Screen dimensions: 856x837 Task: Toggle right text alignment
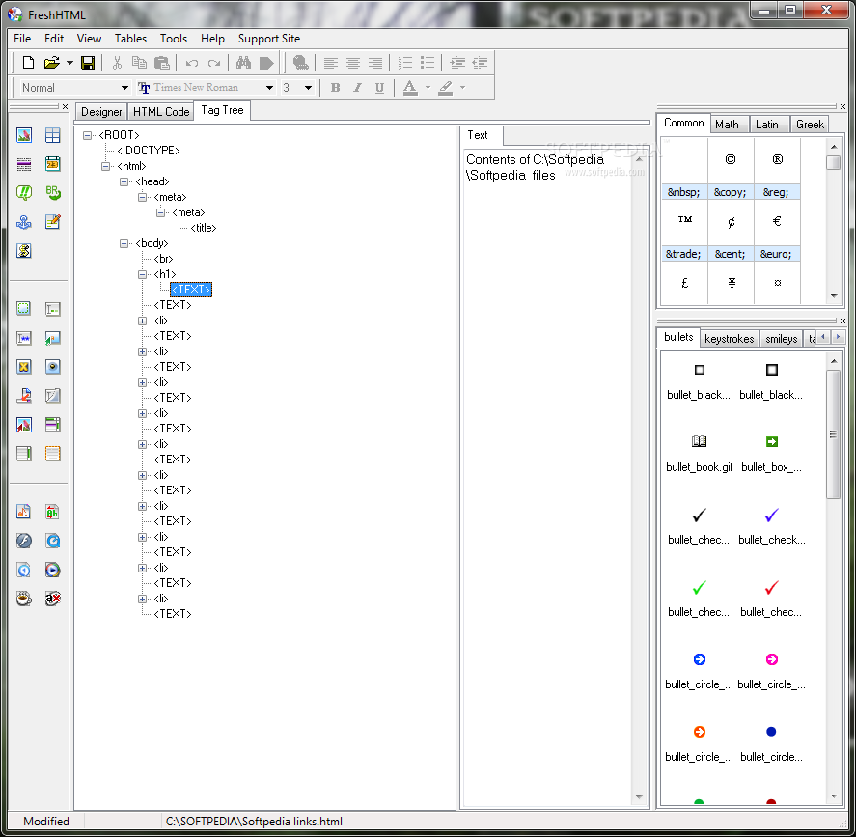point(375,63)
